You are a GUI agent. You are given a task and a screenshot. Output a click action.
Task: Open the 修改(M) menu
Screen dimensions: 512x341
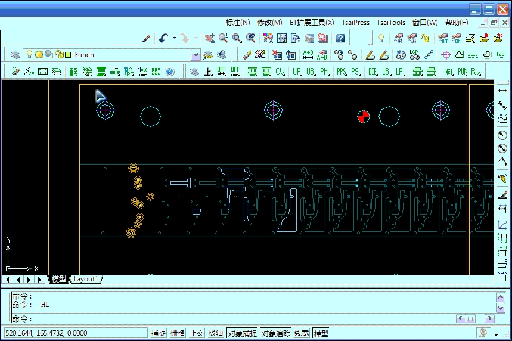[x=269, y=23]
